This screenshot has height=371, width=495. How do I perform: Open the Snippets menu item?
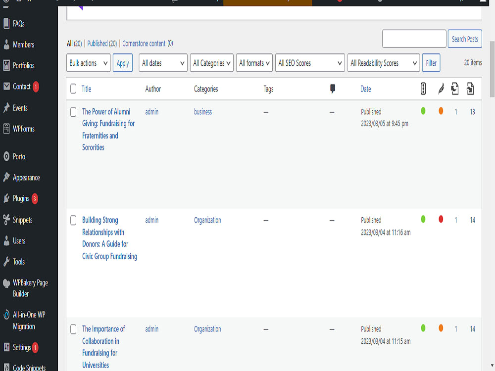[x=22, y=220]
